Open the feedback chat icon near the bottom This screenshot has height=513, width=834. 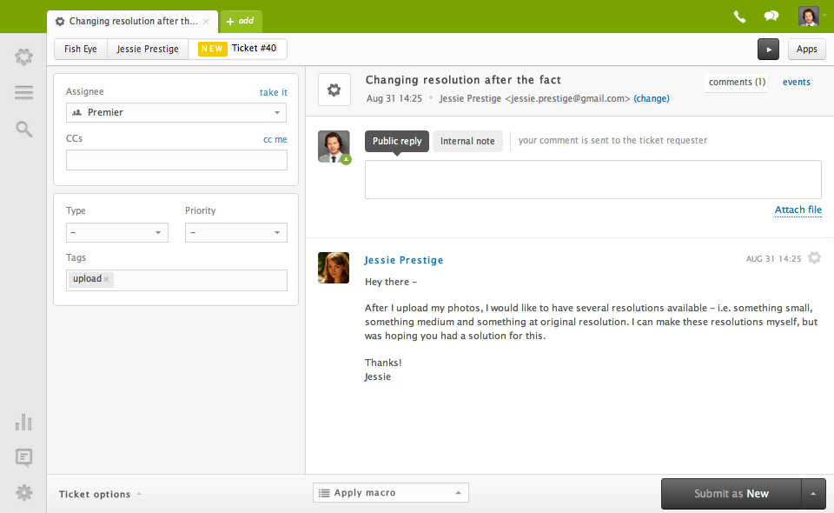click(x=23, y=458)
